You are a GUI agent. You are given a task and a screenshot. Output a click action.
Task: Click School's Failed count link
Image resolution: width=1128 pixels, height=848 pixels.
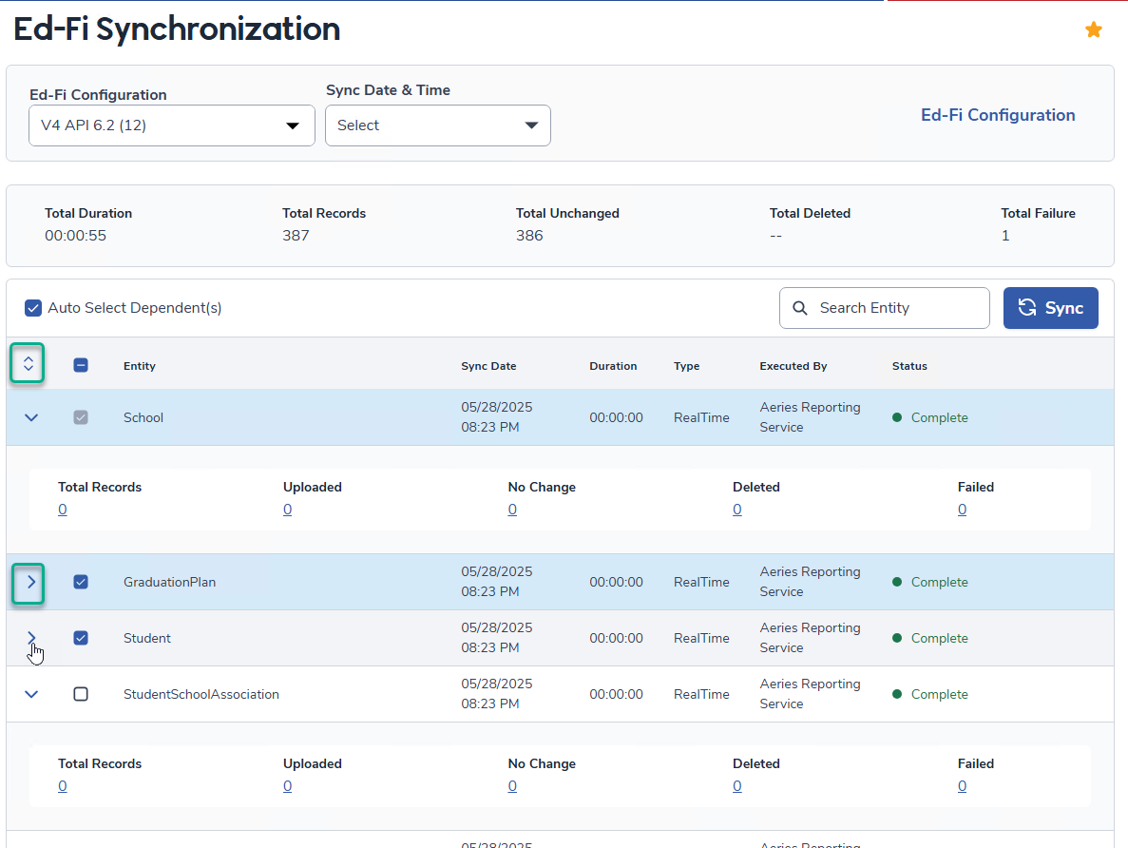(x=963, y=510)
